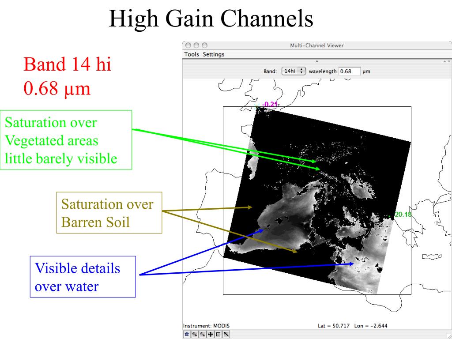Click the close window button of Multi-Channel Viewer

coord(188,45)
